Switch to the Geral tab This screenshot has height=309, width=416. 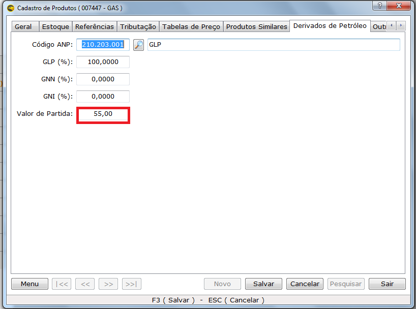(x=23, y=26)
